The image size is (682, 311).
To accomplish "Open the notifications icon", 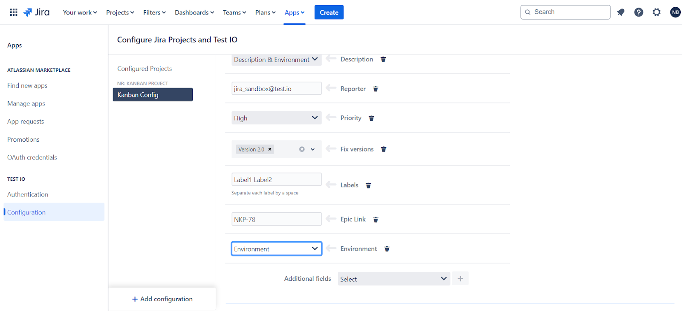I will [621, 12].
